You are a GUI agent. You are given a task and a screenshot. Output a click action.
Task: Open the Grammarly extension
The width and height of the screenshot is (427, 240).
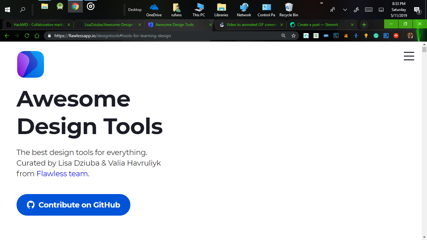tap(376, 36)
